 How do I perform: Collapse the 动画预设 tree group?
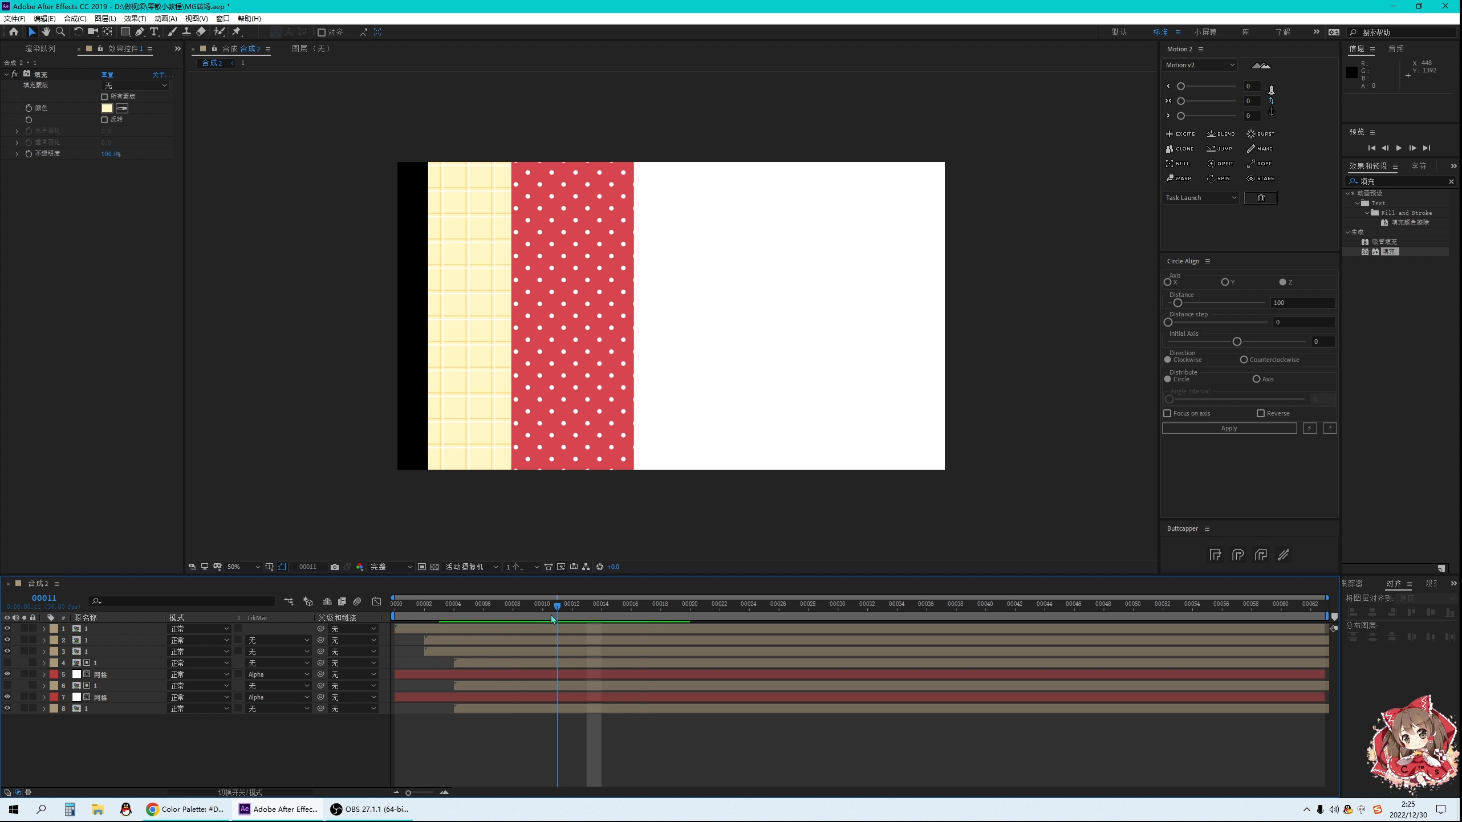[1348, 193]
